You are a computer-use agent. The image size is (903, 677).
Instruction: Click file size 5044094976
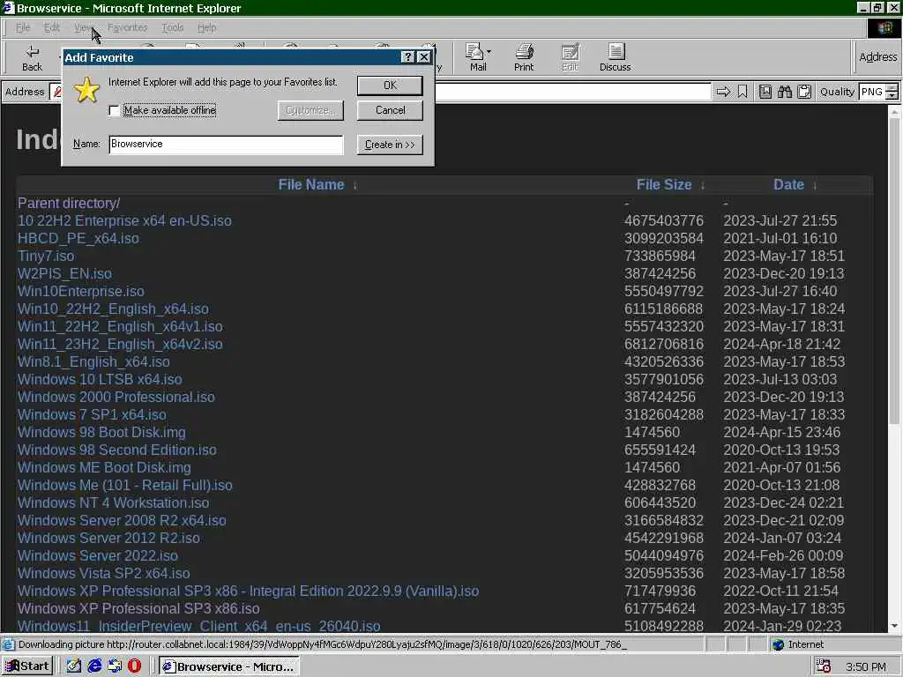point(663,556)
